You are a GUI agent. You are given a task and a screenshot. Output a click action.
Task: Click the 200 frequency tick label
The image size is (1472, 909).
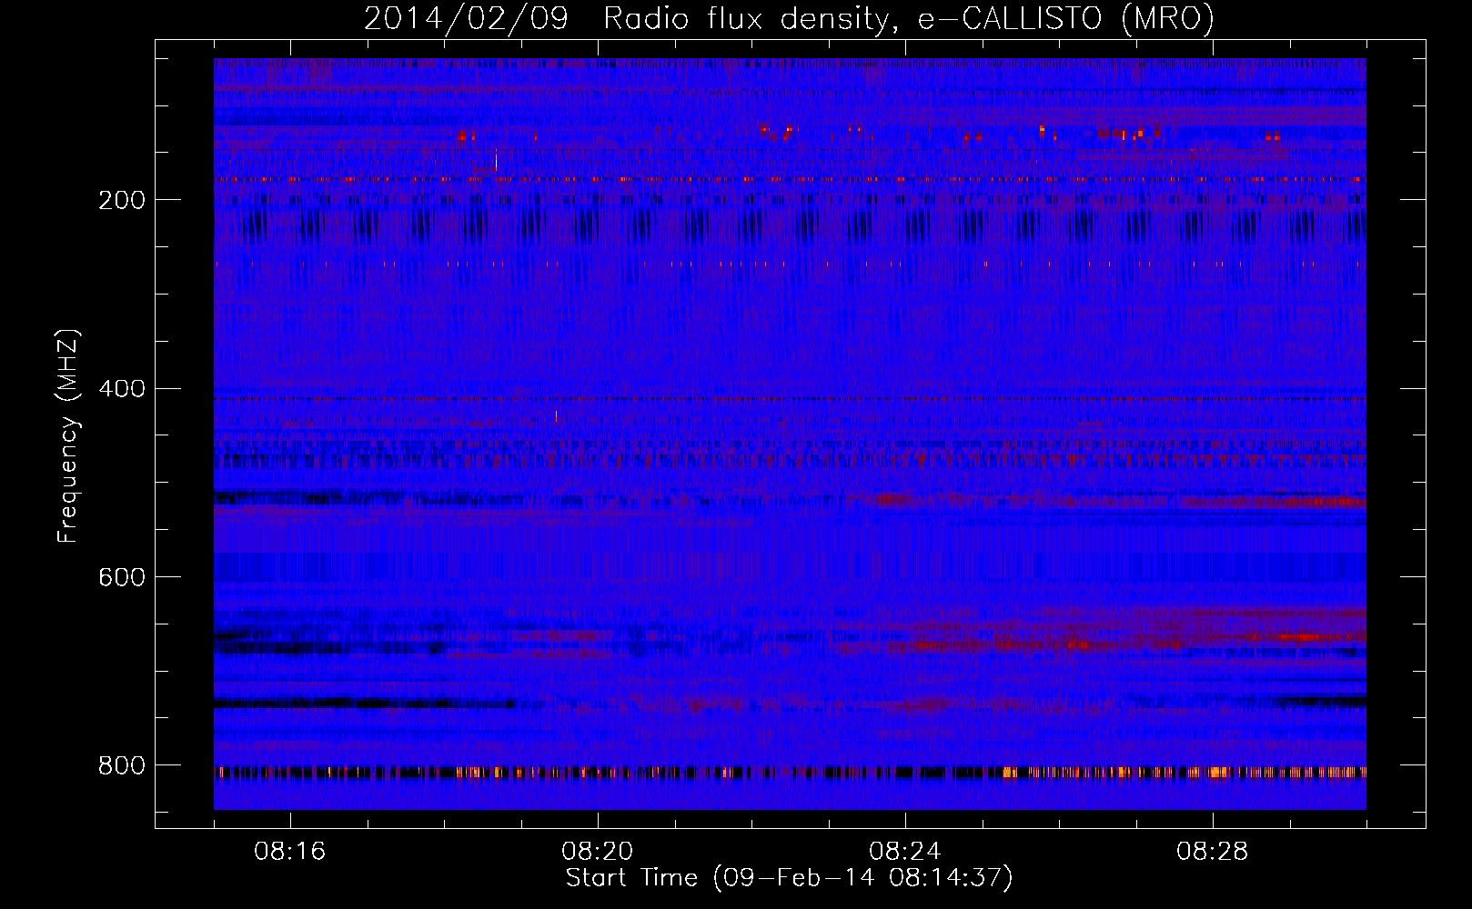(122, 200)
